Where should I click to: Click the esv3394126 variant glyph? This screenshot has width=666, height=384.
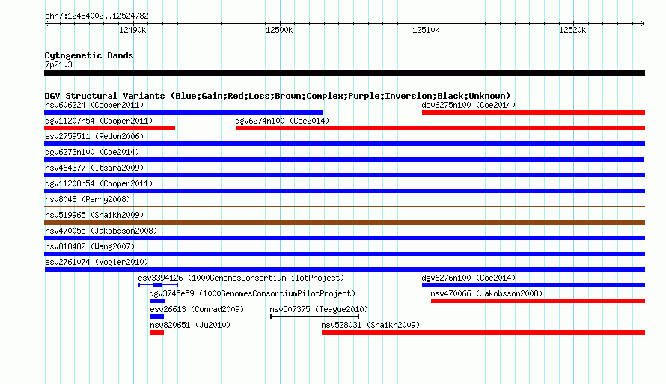coord(158,285)
